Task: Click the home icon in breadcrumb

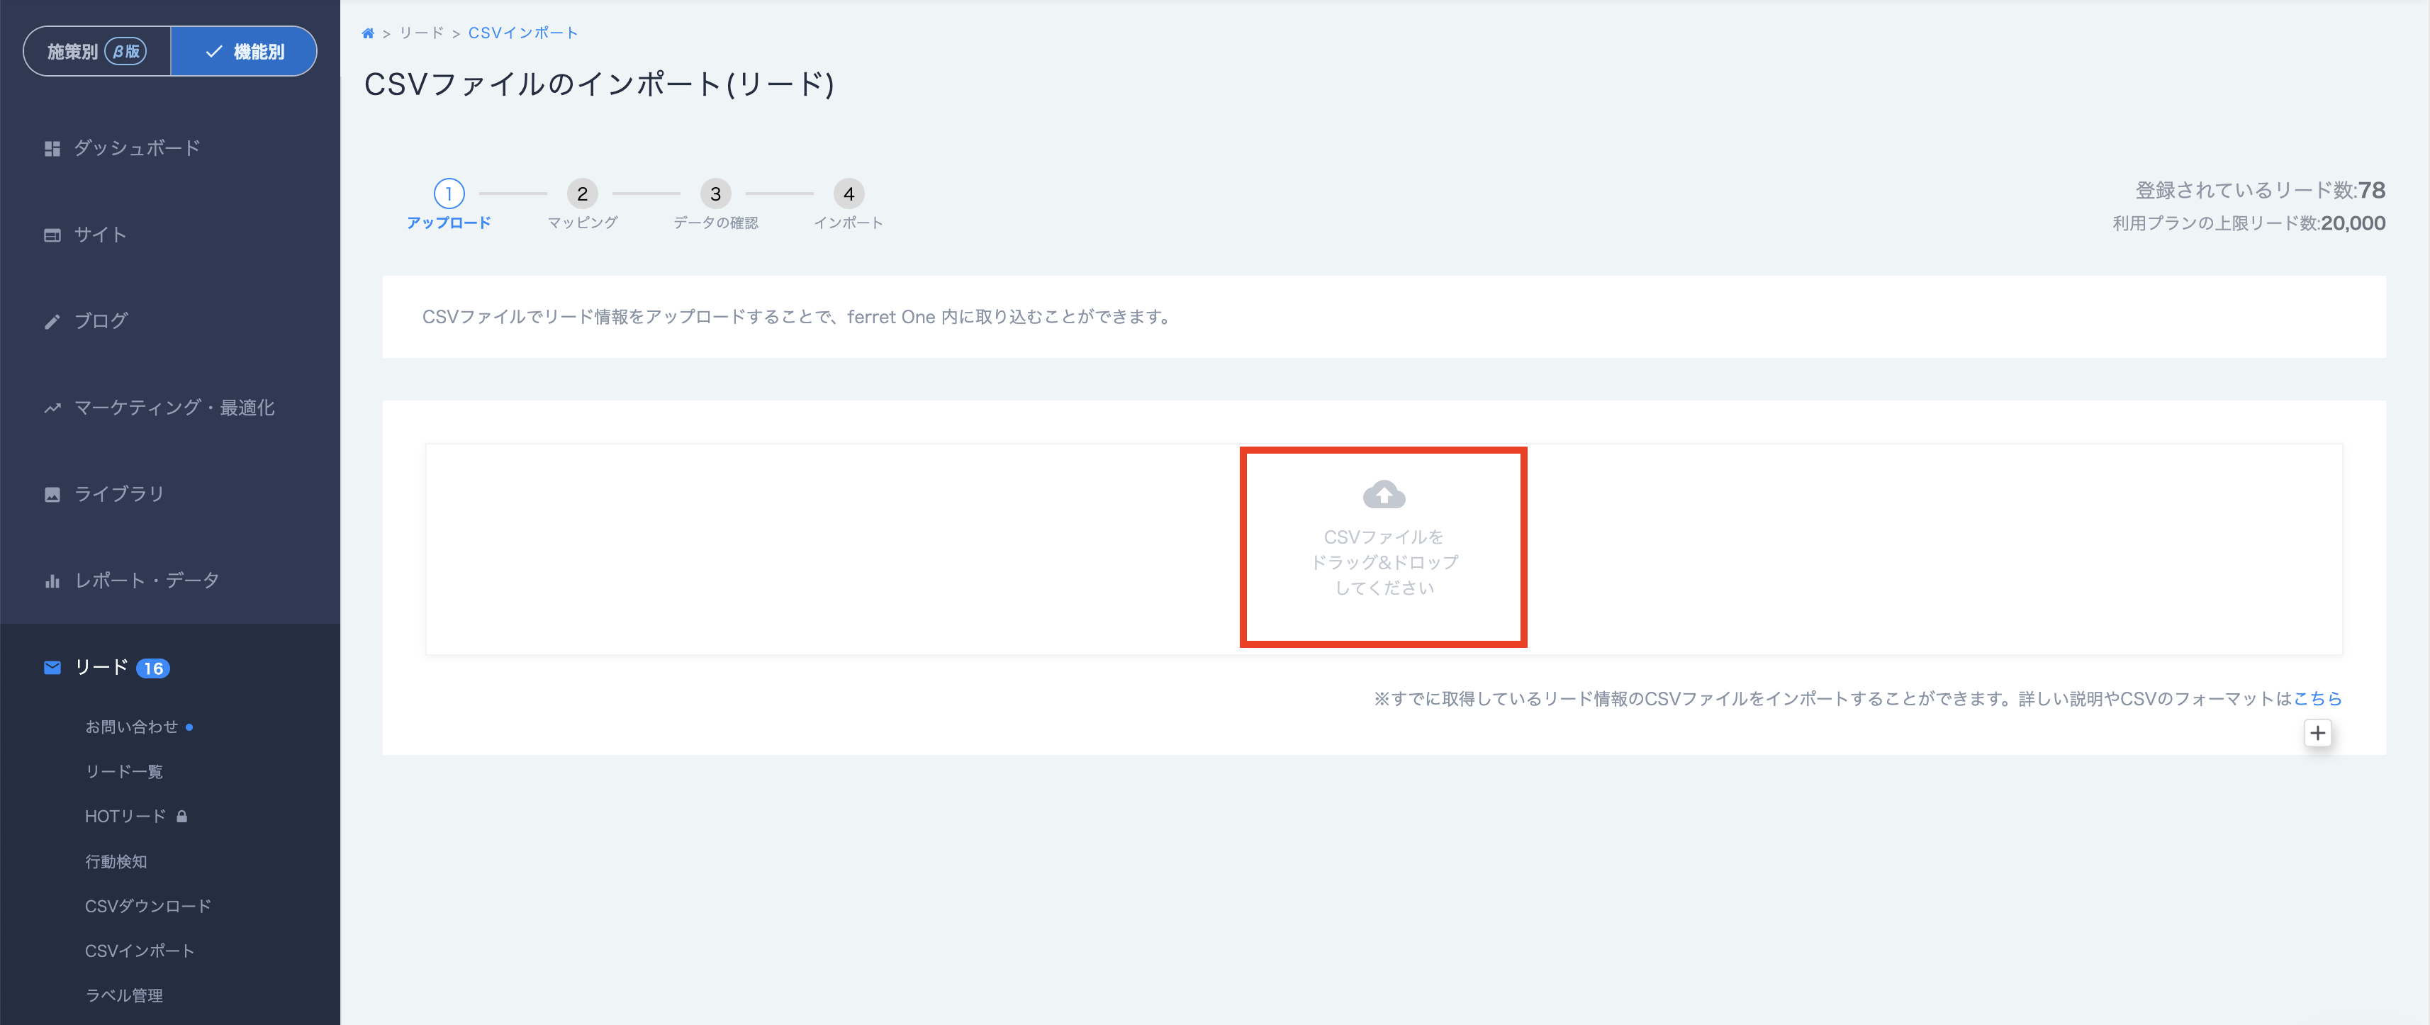Action: click(368, 33)
